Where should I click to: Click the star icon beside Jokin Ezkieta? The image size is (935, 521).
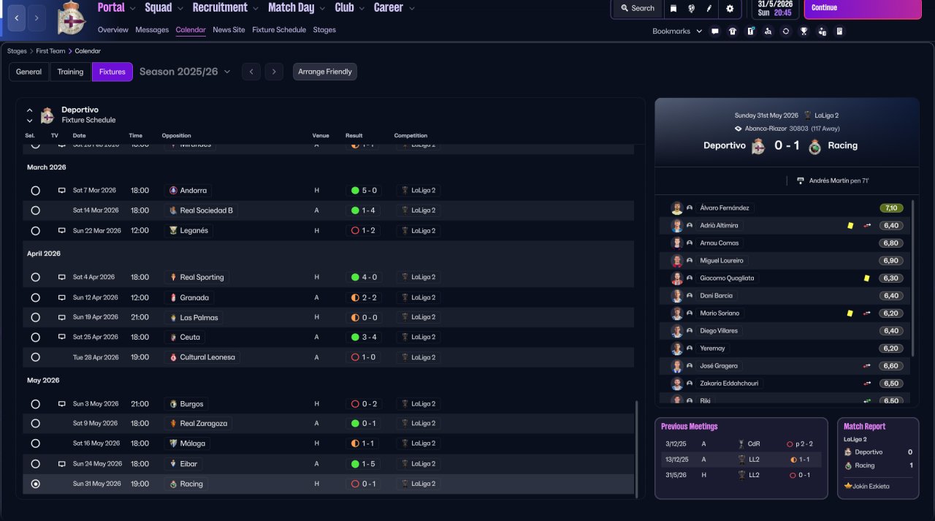point(848,486)
